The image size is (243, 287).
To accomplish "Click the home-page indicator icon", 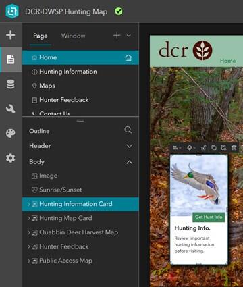I will point(128,58).
